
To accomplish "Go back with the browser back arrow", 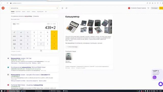I will point(2,3).
